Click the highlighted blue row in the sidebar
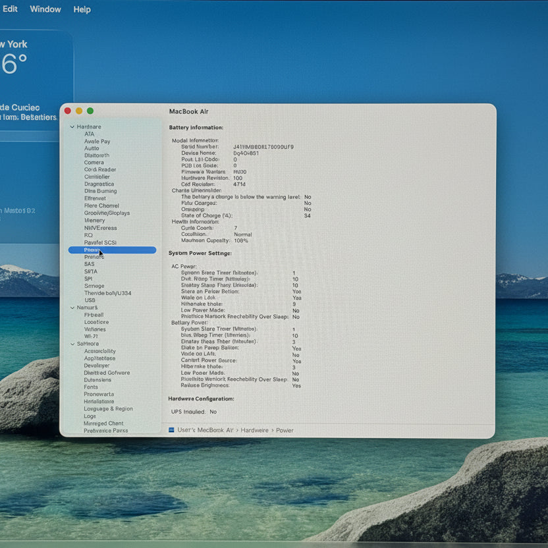The width and height of the screenshot is (548, 548). coord(112,250)
